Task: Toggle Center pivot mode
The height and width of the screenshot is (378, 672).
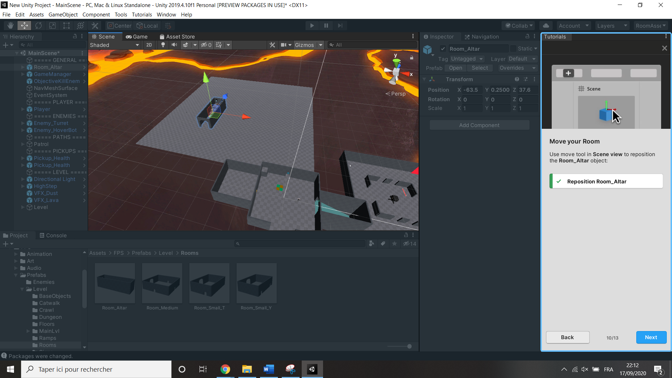Action: [x=119, y=26]
